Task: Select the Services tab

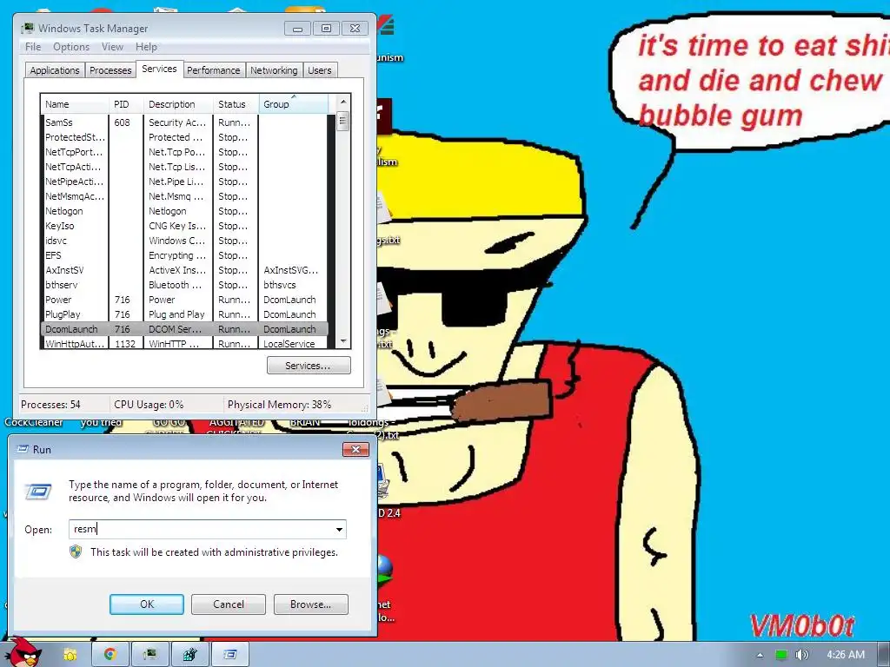Action: coord(160,69)
